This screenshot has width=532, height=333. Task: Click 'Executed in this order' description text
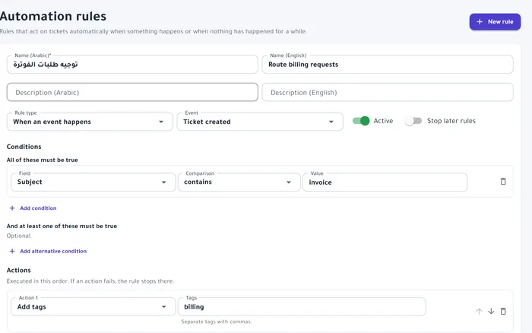(x=90, y=281)
